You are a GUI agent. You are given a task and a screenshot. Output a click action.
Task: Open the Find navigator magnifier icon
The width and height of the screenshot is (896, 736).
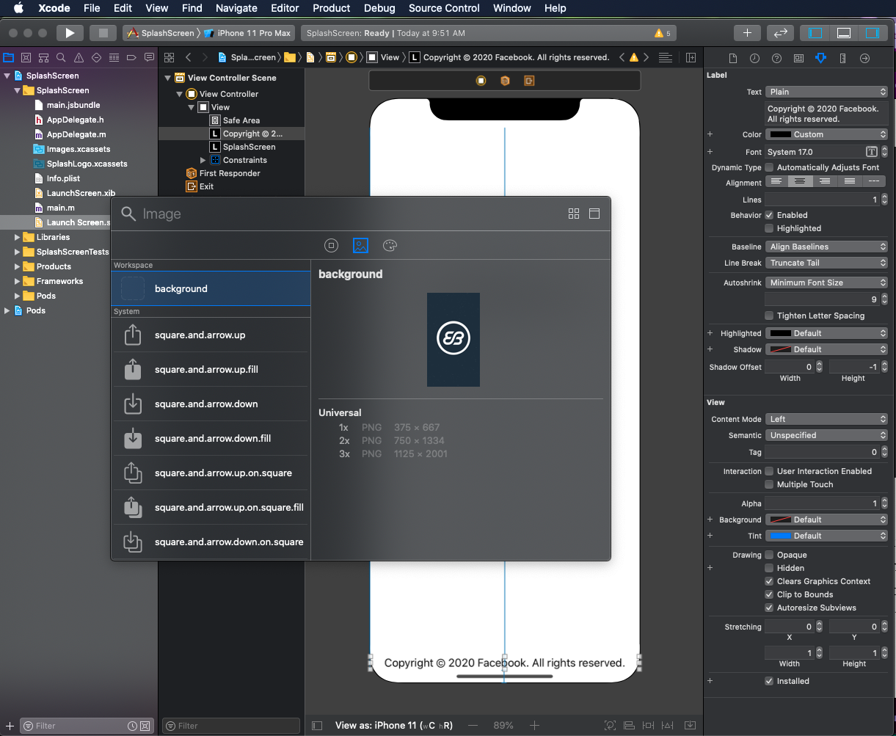click(x=61, y=57)
